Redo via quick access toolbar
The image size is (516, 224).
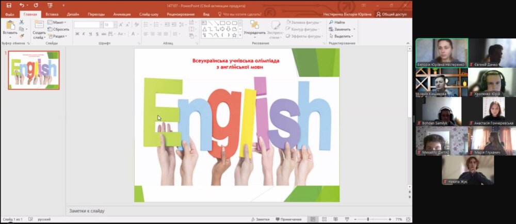[x=36, y=5]
